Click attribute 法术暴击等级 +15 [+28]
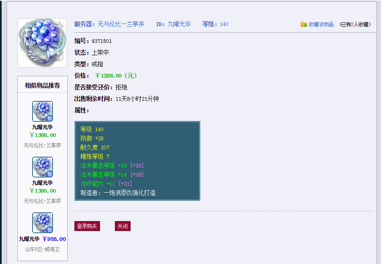 (x=112, y=165)
